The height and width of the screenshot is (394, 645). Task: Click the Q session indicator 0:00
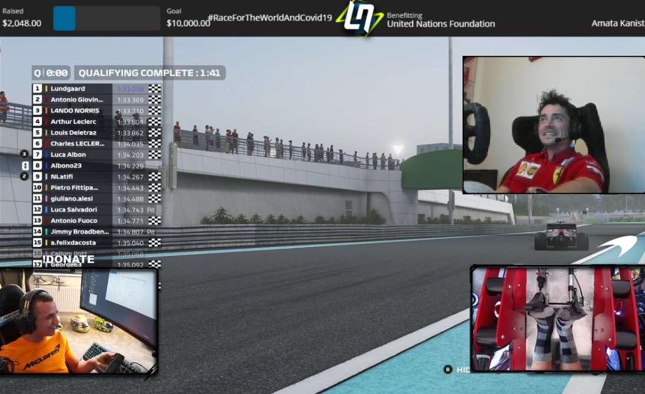coord(51,73)
